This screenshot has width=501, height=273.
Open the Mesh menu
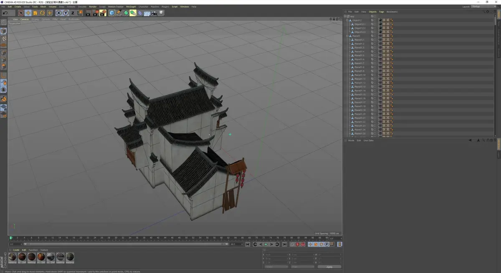[x=43, y=7]
